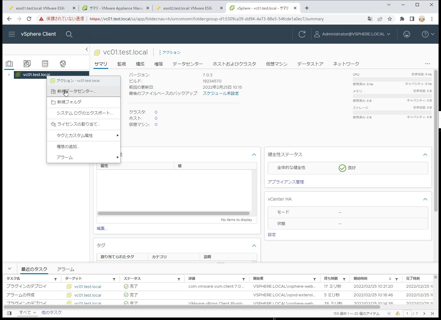Open a new browser tab
Viewport: 441px width, 320px height.
[307, 8]
